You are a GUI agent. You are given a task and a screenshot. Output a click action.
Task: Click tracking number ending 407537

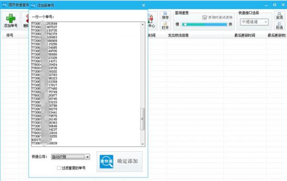tap(44, 27)
